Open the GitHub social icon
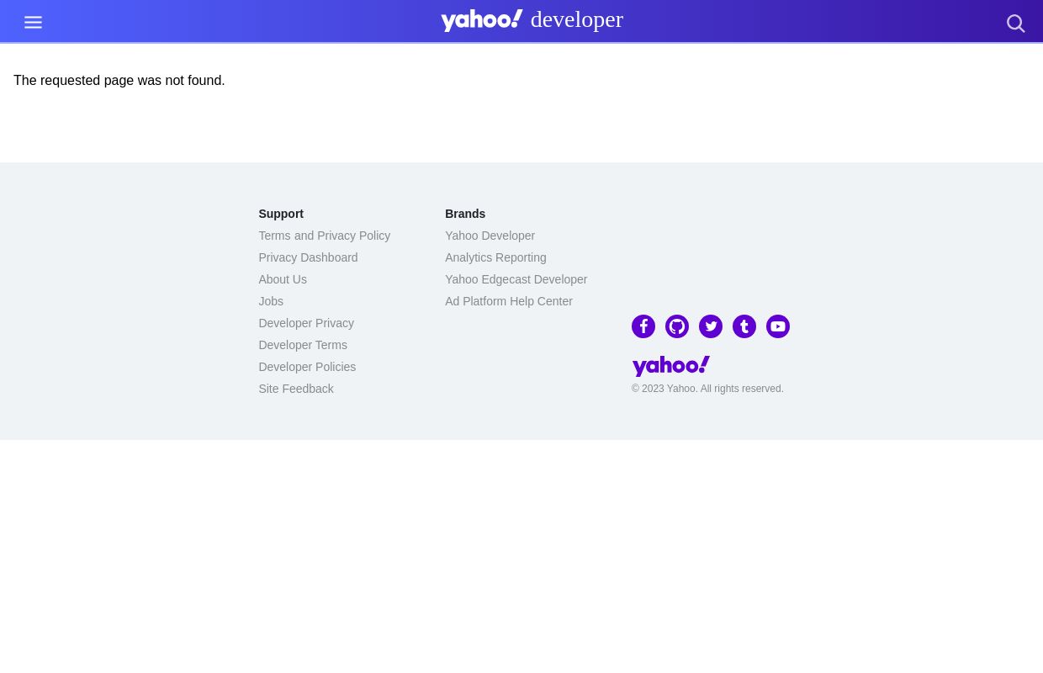The width and height of the screenshot is (1043, 673). (677, 326)
